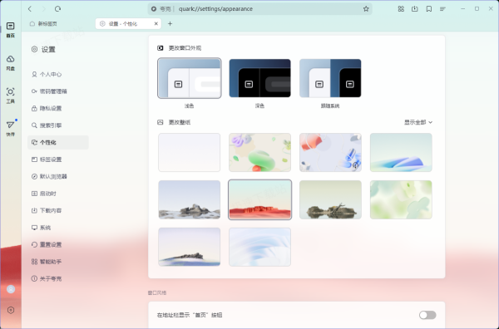Open 密码管理箱 password manager settings
Screen dimensions: 499x329
coord(58,91)
